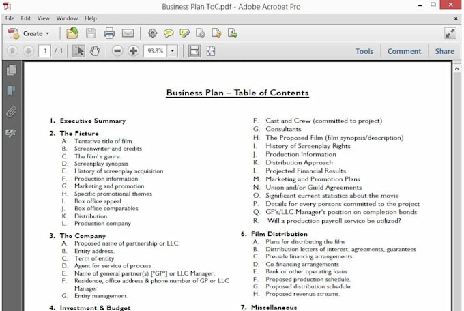The width and height of the screenshot is (464, 311).
Task: Open settings via the gear icon
Action: pyautogui.click(x=152, y=33)
